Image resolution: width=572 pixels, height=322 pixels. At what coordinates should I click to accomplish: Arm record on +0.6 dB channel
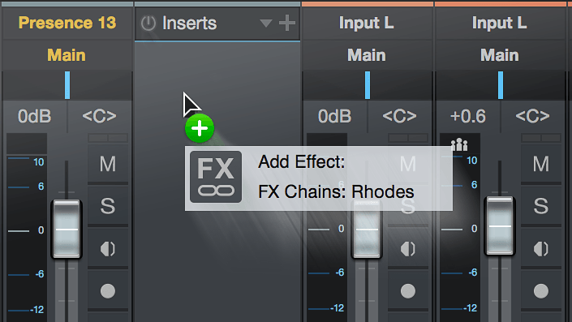point(541,290)
